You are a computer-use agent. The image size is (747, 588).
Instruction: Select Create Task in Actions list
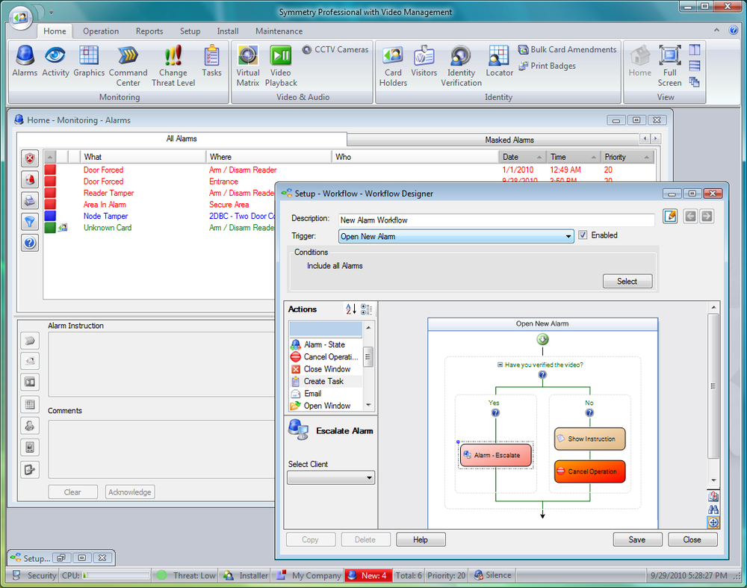(323, 381)
